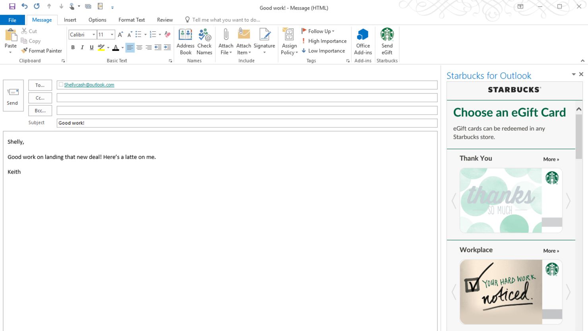Decrease the paragraph indent
Image resolution: width=588 pixels, height=331 pixels.
point(158,47)
